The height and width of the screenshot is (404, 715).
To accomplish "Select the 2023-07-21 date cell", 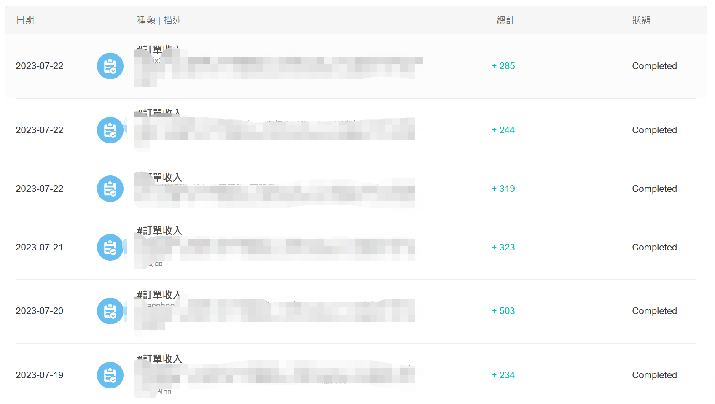I will coord(39,248).
